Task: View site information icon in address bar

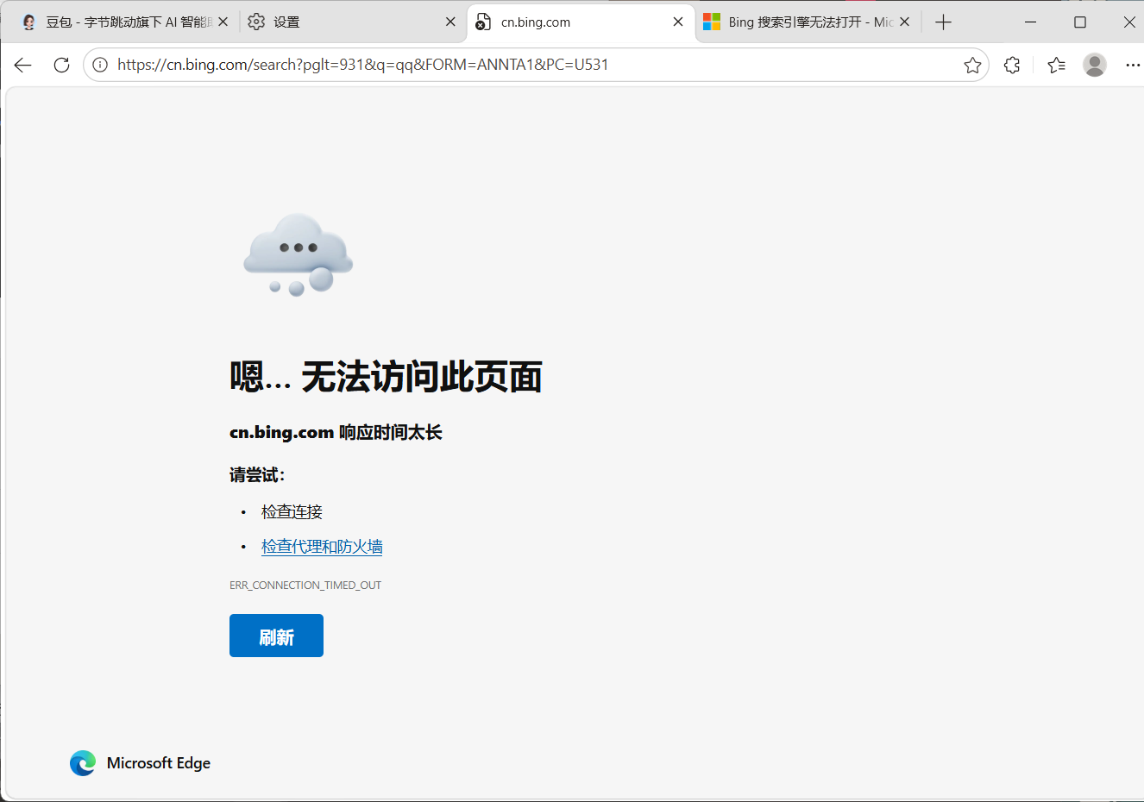Action: tap(100, 65)
